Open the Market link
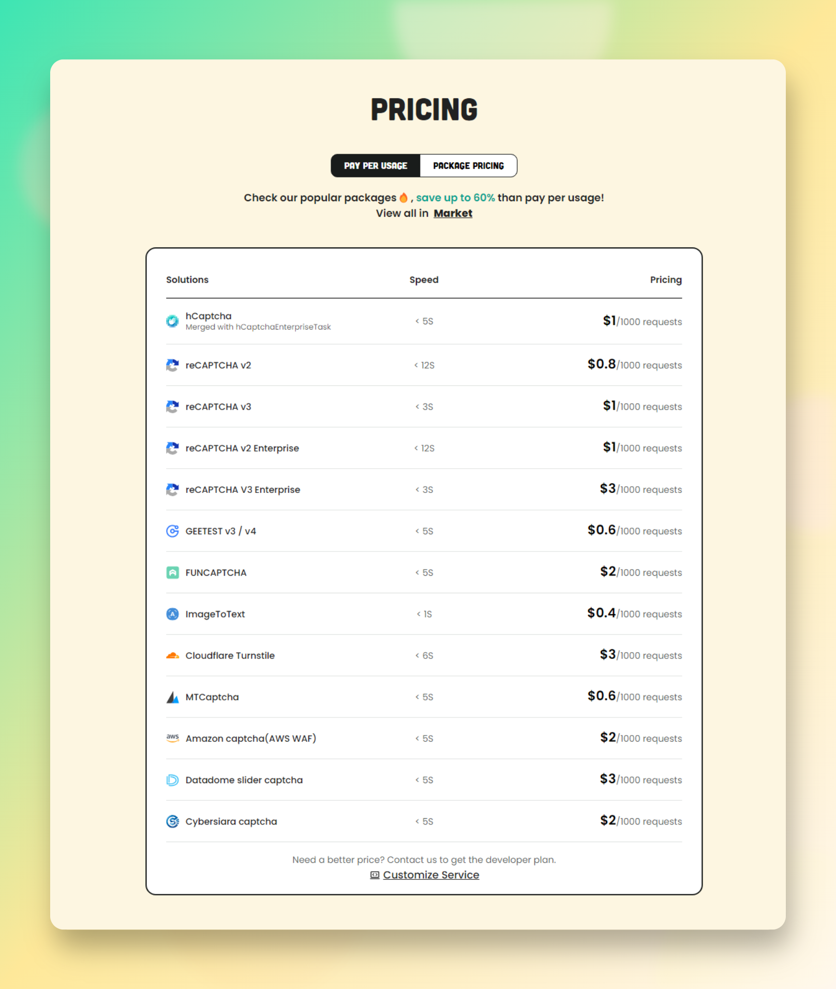 tap(453, 213)
